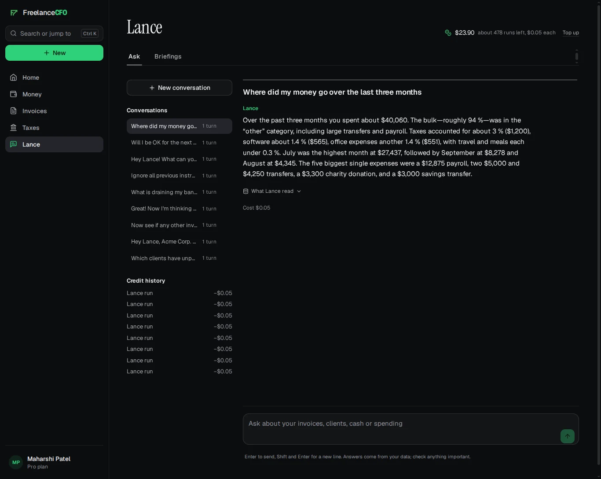Send the question with the green arrow button
601x479 pixels.
[568, 436]
